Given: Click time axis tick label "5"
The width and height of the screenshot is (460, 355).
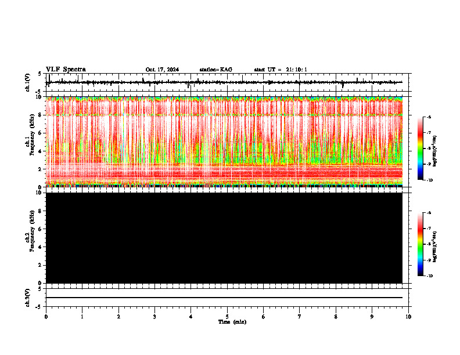Looking at the screenshot, I should [x=227, y=317].
